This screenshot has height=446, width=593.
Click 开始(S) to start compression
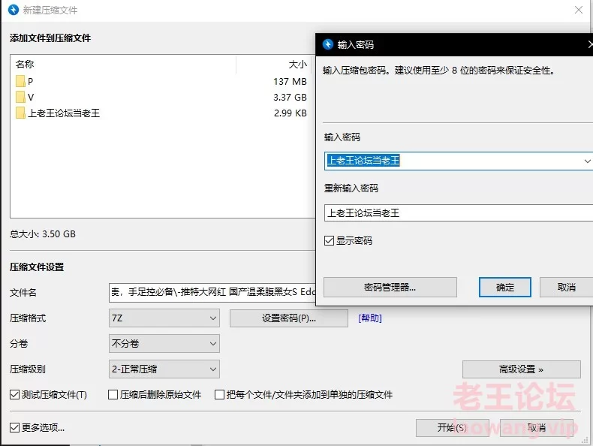coord(453,428)
